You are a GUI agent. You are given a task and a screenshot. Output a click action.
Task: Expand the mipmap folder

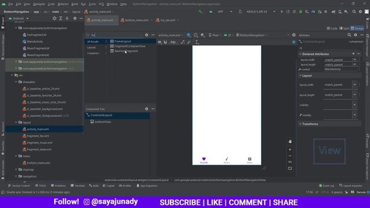click(x=16, y=169)
